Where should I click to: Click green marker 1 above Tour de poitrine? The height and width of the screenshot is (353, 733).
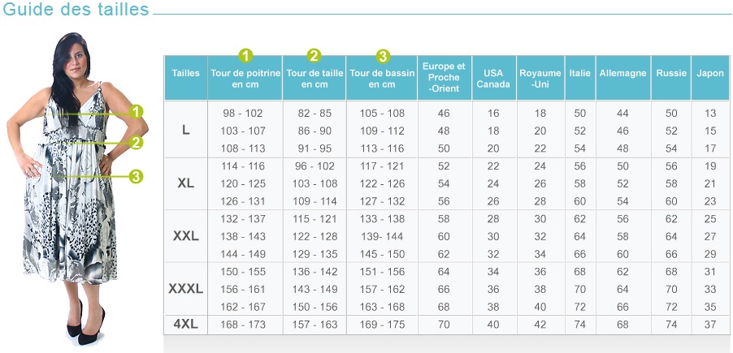pyautogui.click(x=245, y=55)
